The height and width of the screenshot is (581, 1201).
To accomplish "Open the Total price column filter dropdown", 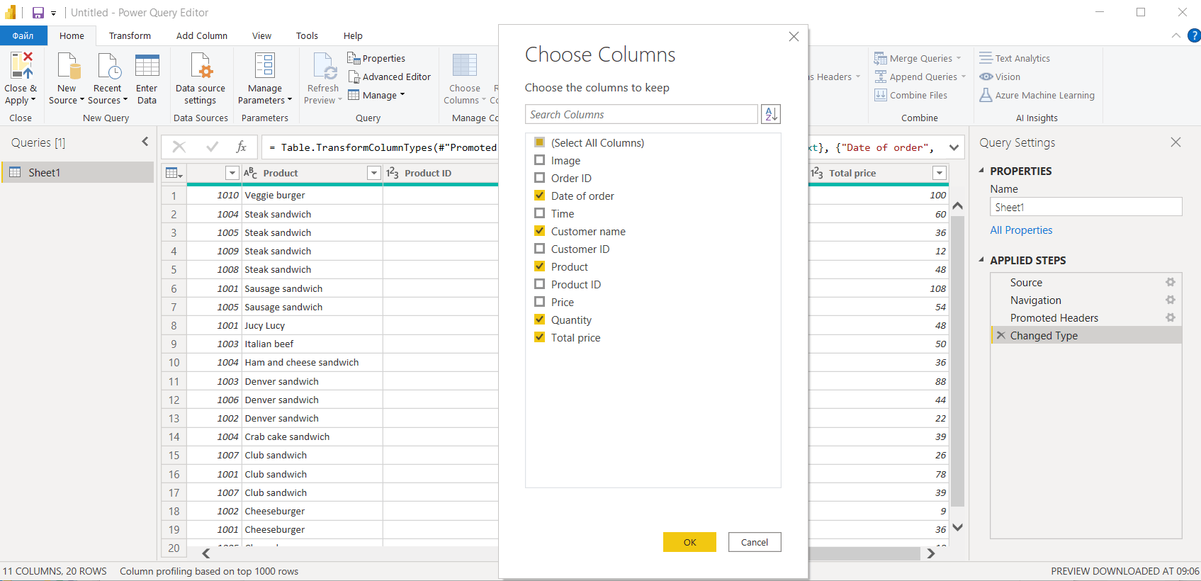I will [940, 173].
